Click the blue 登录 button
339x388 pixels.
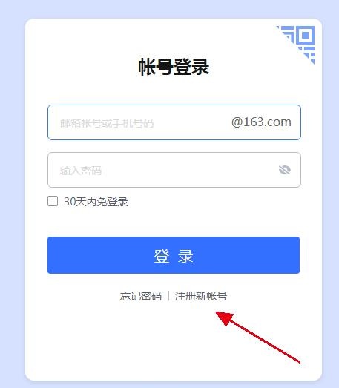coord(174,255)
